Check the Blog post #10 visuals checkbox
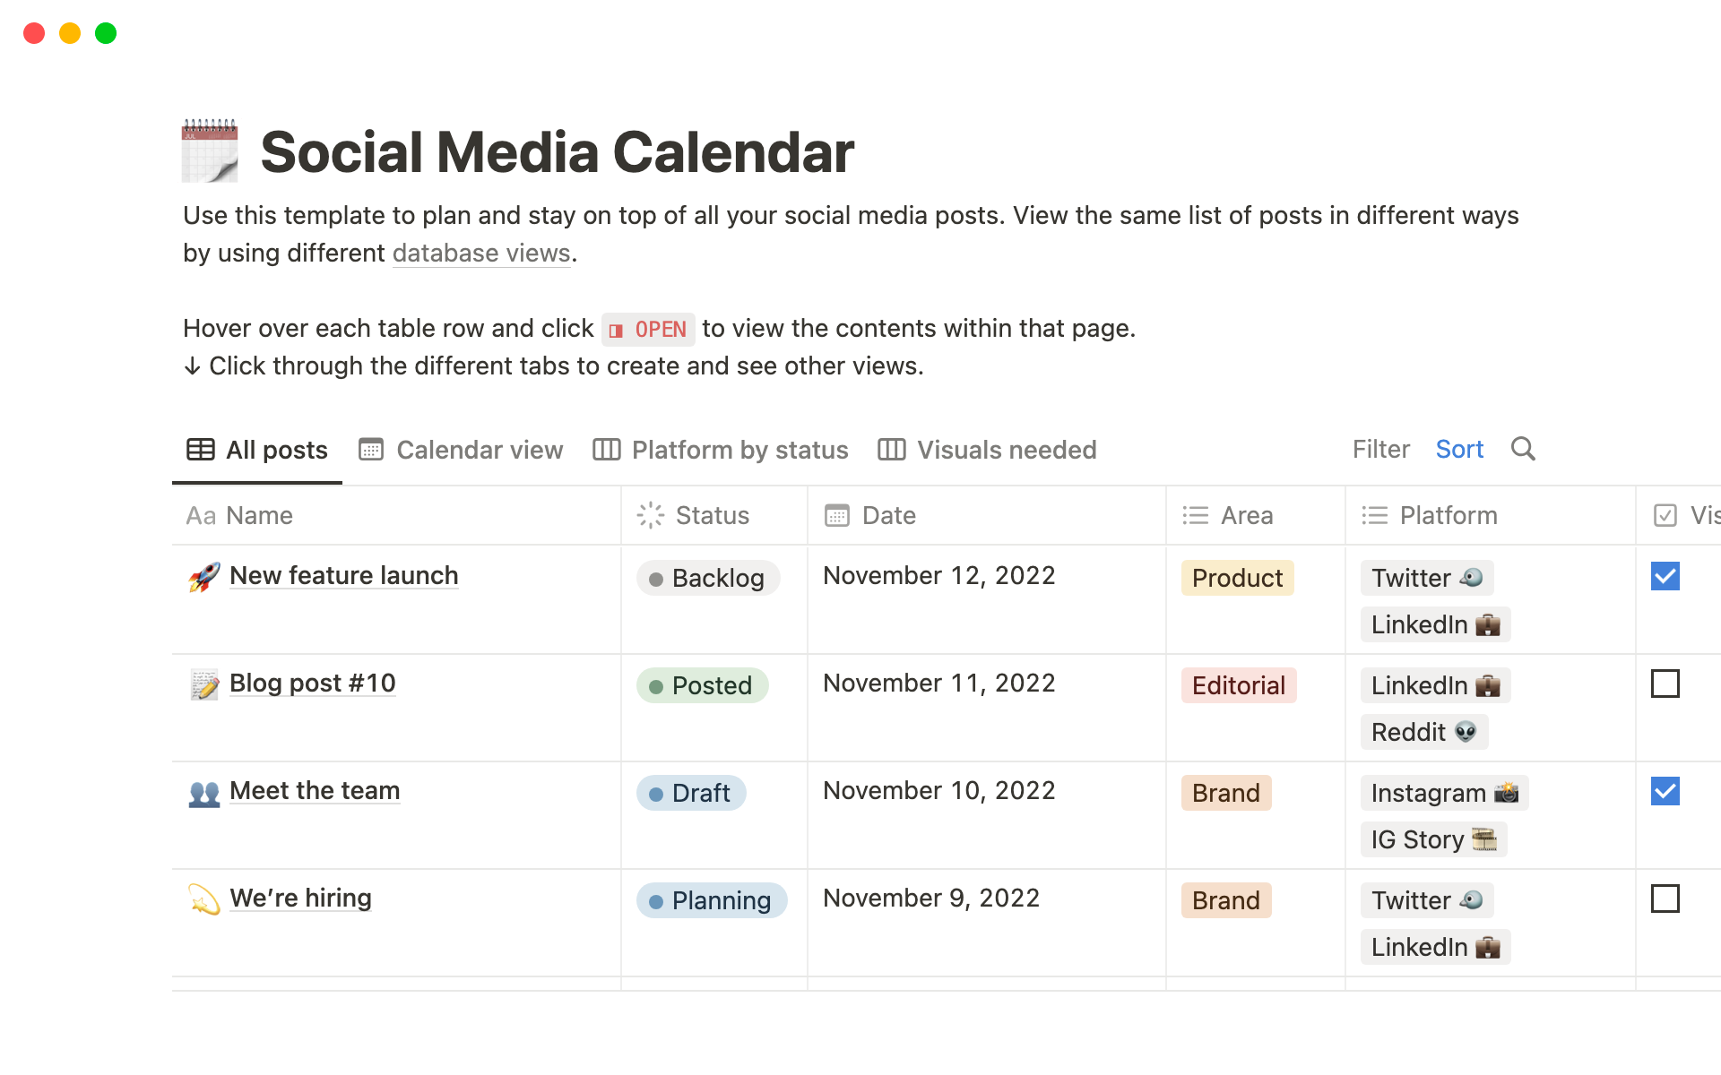 (x=1665, y=684)
